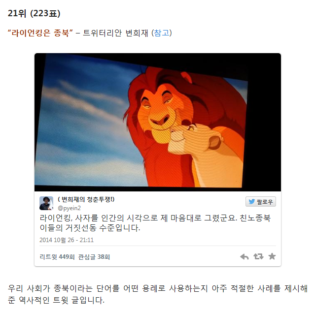Open the Lion King tweet image
This screenshot has width=313, height=311.
[x=158, y=122]
